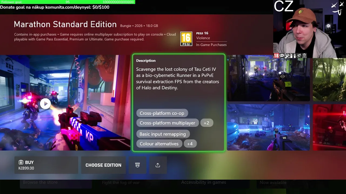
Task: Expand the +2 more capabilities chip
Action: (207, 123)
